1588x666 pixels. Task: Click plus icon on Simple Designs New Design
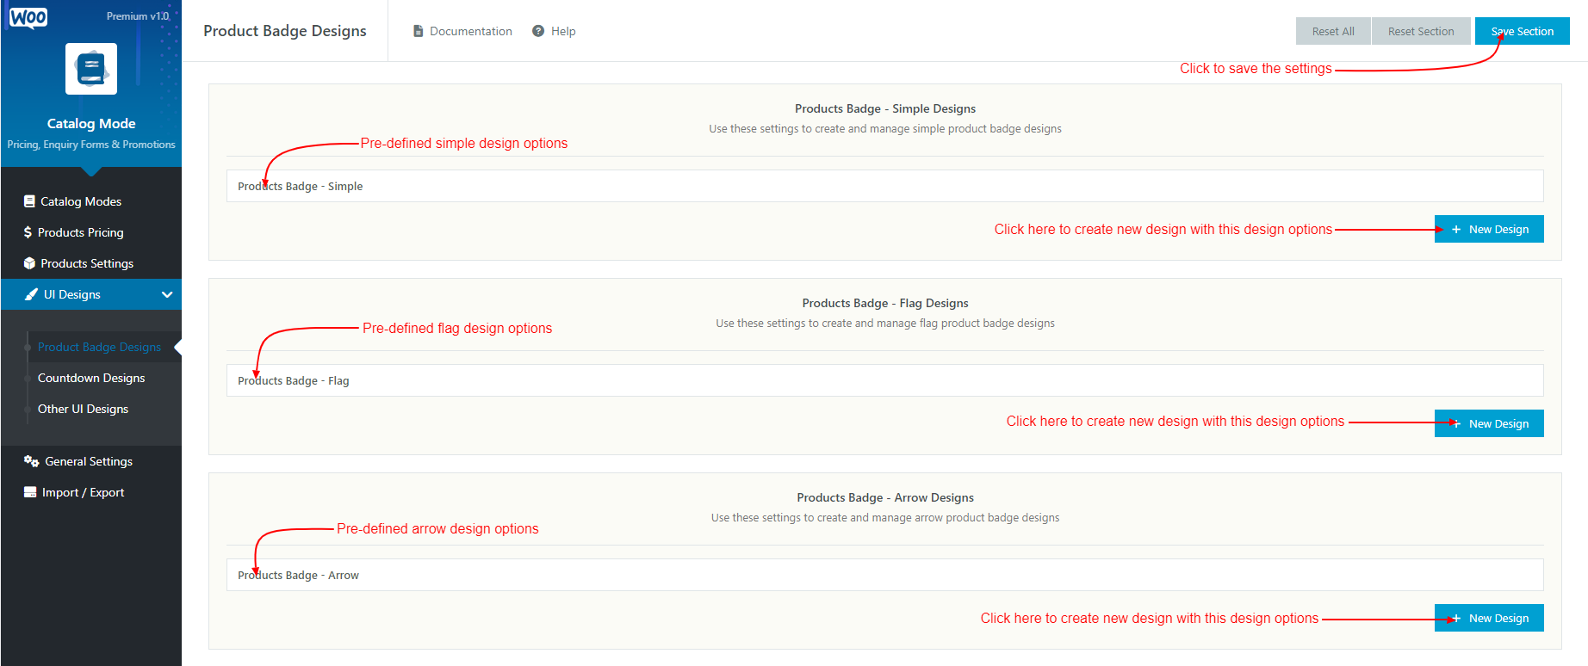[x=1456, y=230]
